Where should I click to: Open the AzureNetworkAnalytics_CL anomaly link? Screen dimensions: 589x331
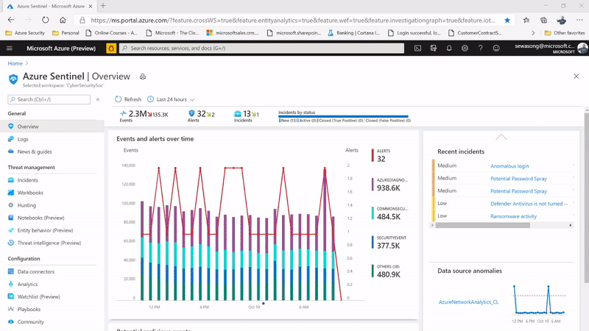click(468, 302)
